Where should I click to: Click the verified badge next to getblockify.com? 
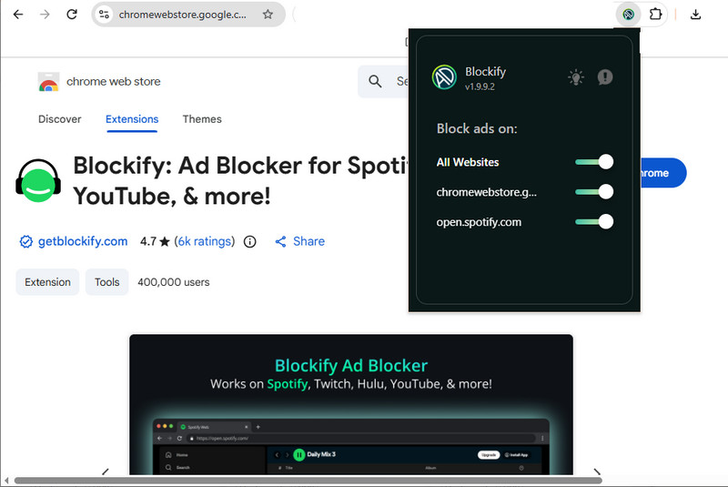pos(26,241)
